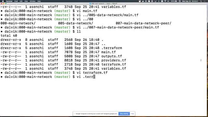Open the Shell menu
208x117 pixels.
click(x=16, y=1)
